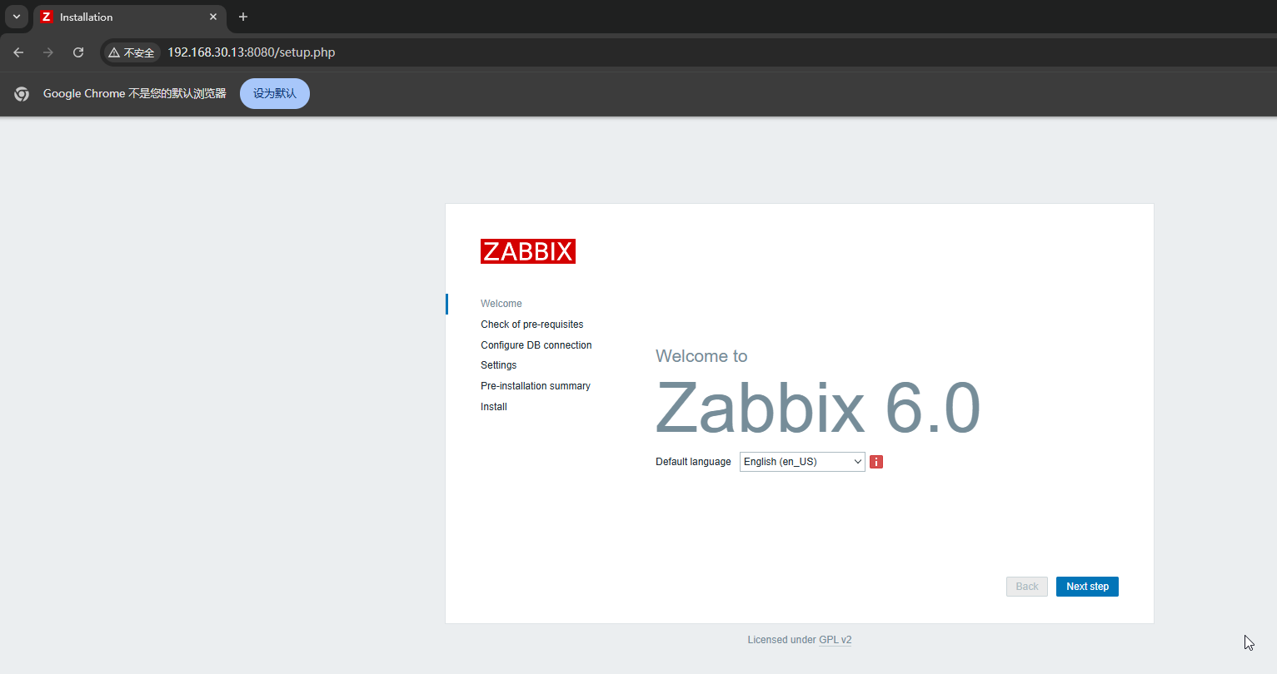Click the Next step button
Screen dimensions: 1277x674
(1087, 587)
